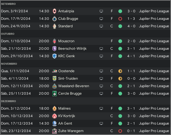Select Jupiler Pro League on Malines row
171x135 pixels.
point(154,109)
